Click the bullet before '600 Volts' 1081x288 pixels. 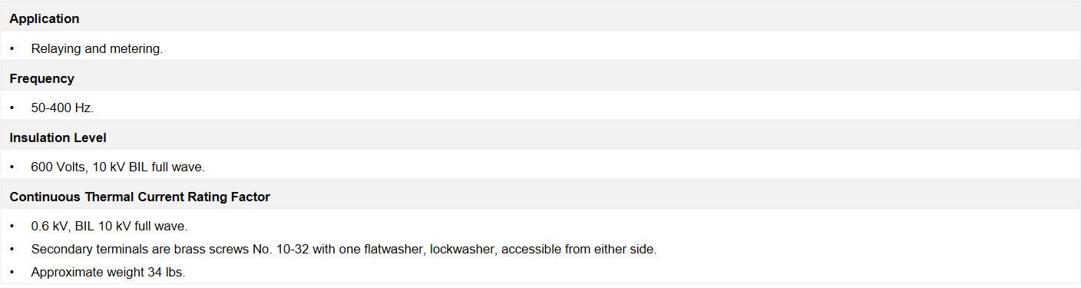click(x=12, y=167)
